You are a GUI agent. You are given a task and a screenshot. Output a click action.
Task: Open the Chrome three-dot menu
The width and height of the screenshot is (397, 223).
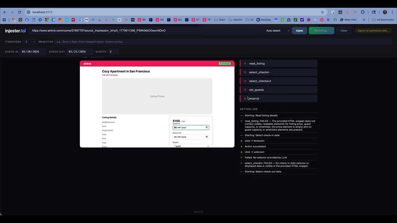[392, 12]
